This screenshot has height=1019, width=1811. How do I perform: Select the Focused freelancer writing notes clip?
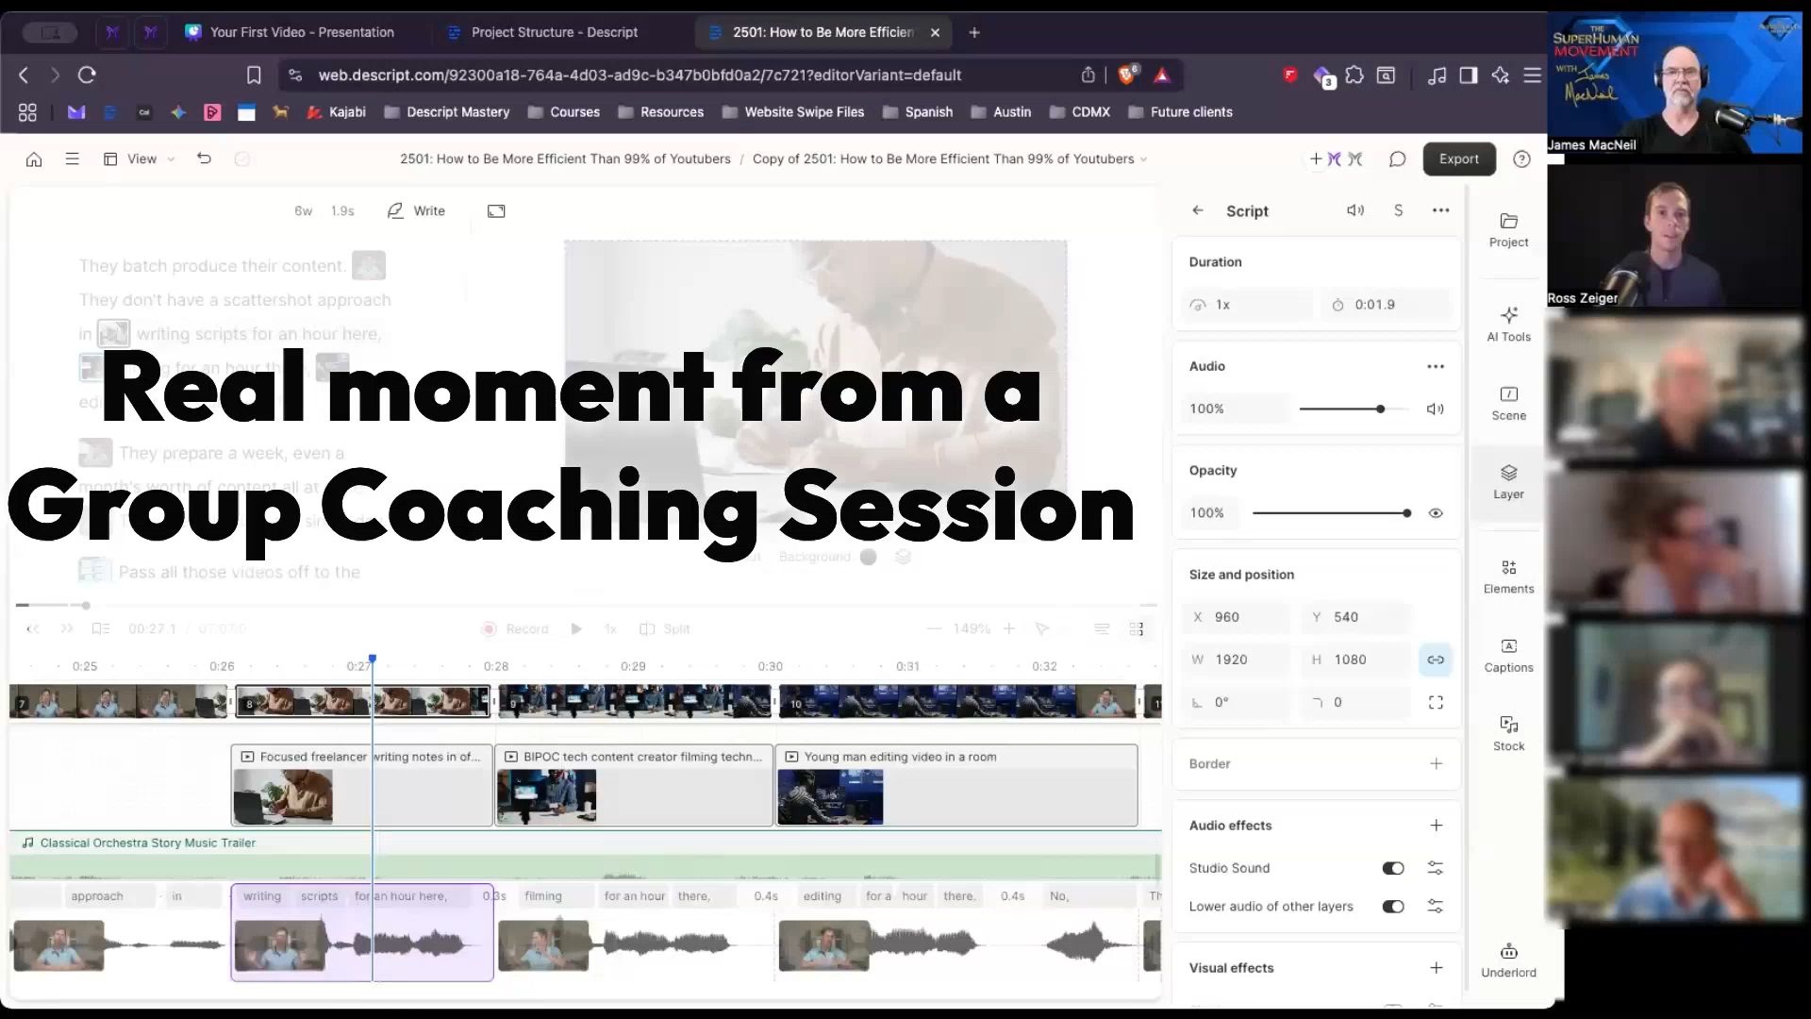(x=362, y=785)
